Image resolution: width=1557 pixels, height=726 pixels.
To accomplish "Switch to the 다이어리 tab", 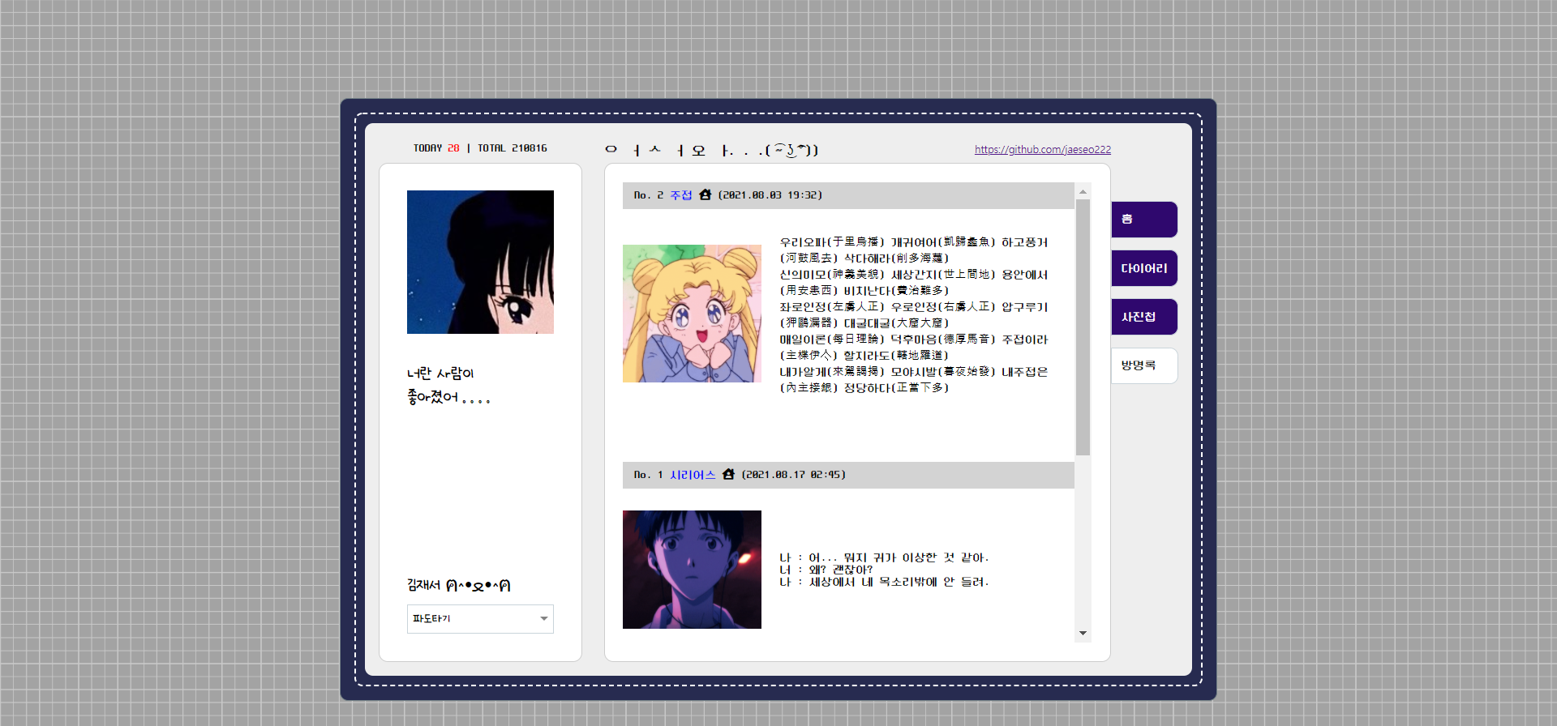I will tap(1144, 268).
